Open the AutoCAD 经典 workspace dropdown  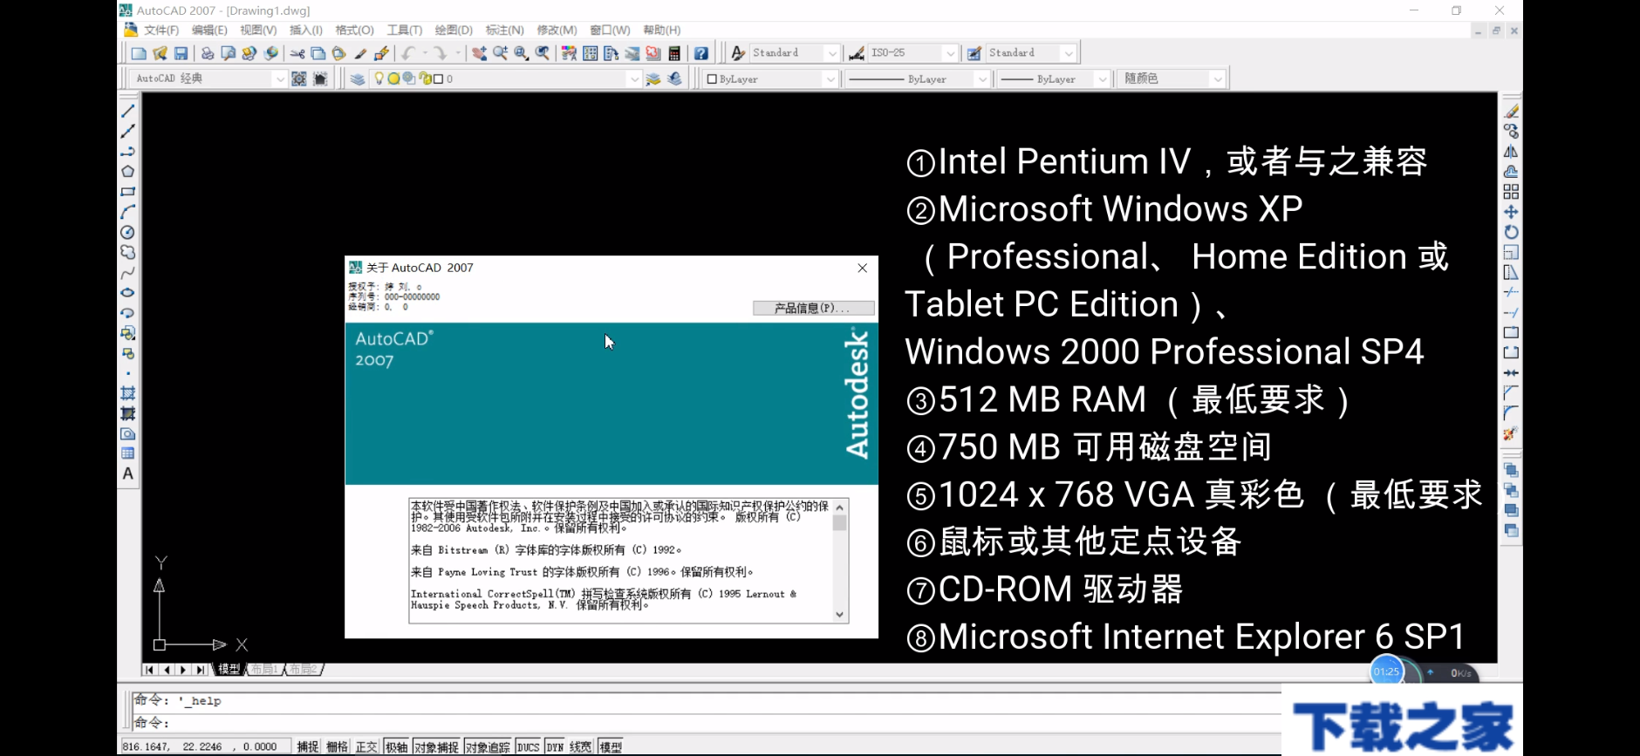279,78
